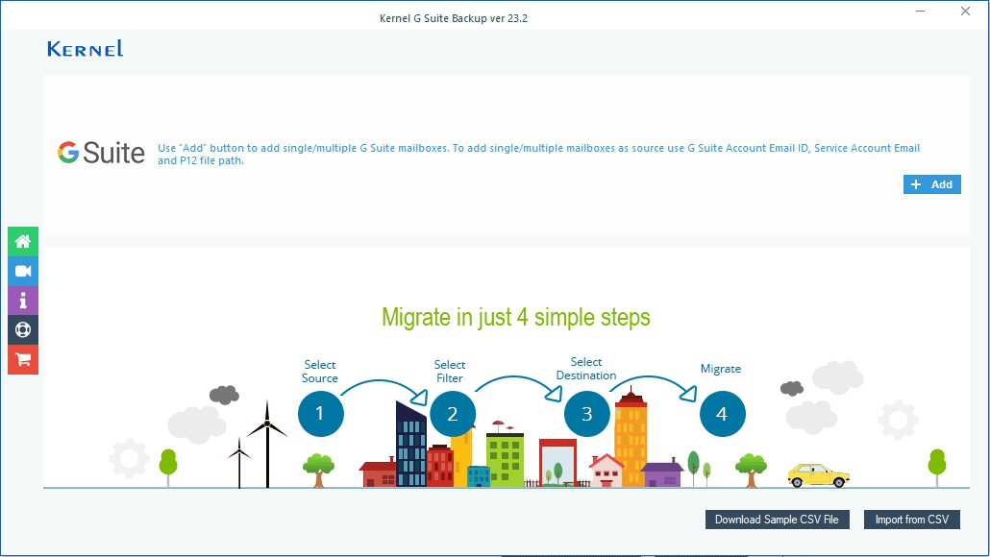Click the yellow car illustration
Image resolution: width=990 pixels, height=557 pixels.
(x=818, y=475)
